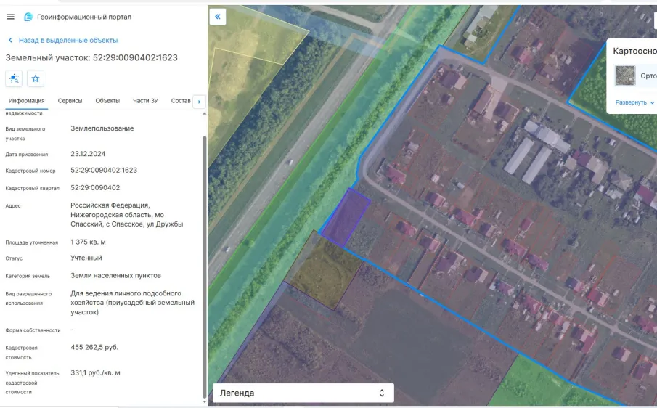Click the yellow parcel below the selected plot

pyautogui.click(x=325, y=272)
